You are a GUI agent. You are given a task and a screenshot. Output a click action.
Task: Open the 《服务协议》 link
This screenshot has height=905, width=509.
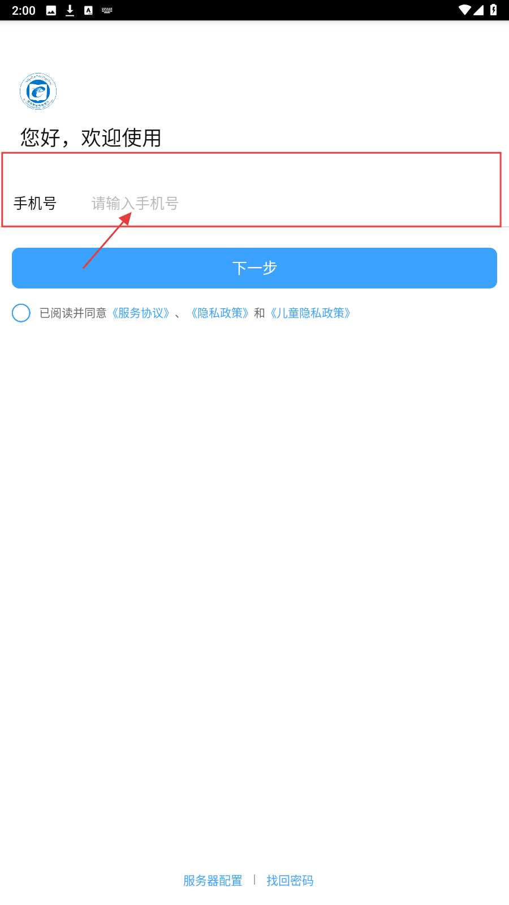[141, 313]
